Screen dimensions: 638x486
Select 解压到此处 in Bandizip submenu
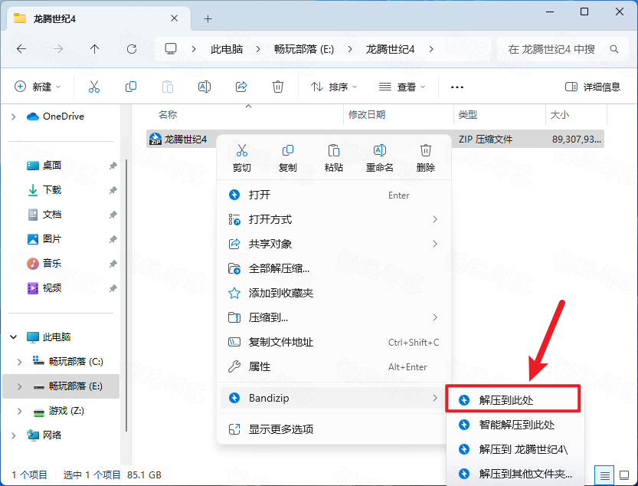click(513, 400)
